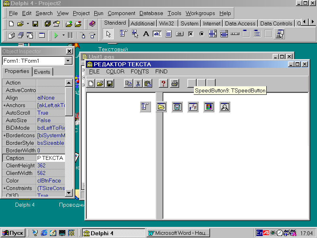Viewport: 317px width, 238px height.
Task: Click Toggle Form/Unit icon
Action: pos(30,36)
